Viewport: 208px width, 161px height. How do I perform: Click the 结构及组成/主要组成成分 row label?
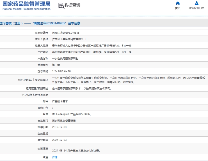coord(33,80)
